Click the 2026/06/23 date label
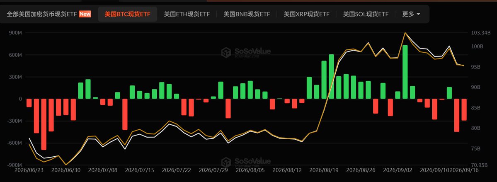Viewport: 497px width, 182px height. coord(29,170)
